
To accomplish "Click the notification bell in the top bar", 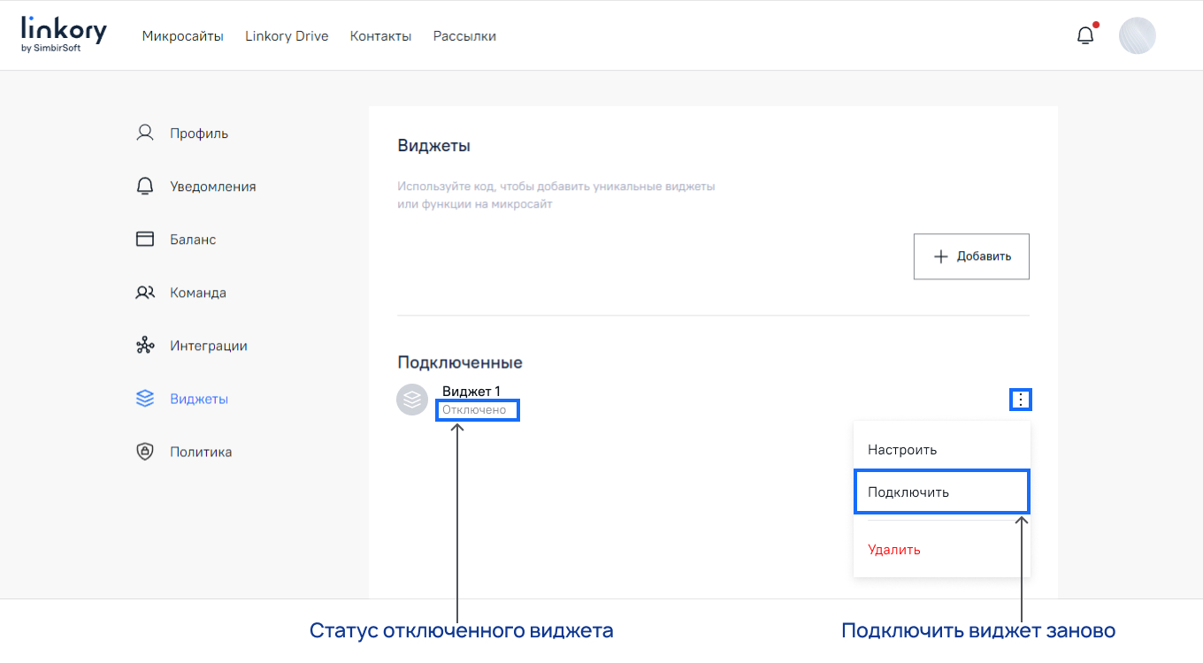I will click(x=1084, y=34).
